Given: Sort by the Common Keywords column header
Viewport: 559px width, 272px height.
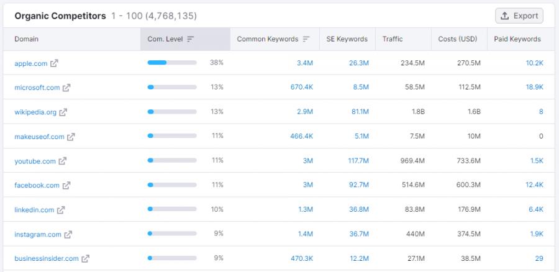Looking at the screenshot, I should click(x=275, y=39).
